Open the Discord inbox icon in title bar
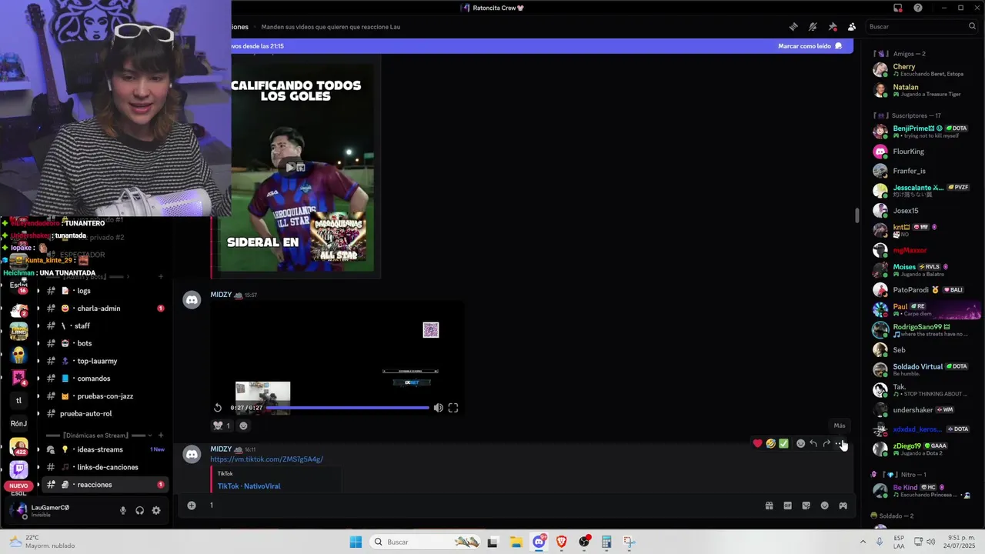This screenshot has height=554, width=985. click(898, 8)
